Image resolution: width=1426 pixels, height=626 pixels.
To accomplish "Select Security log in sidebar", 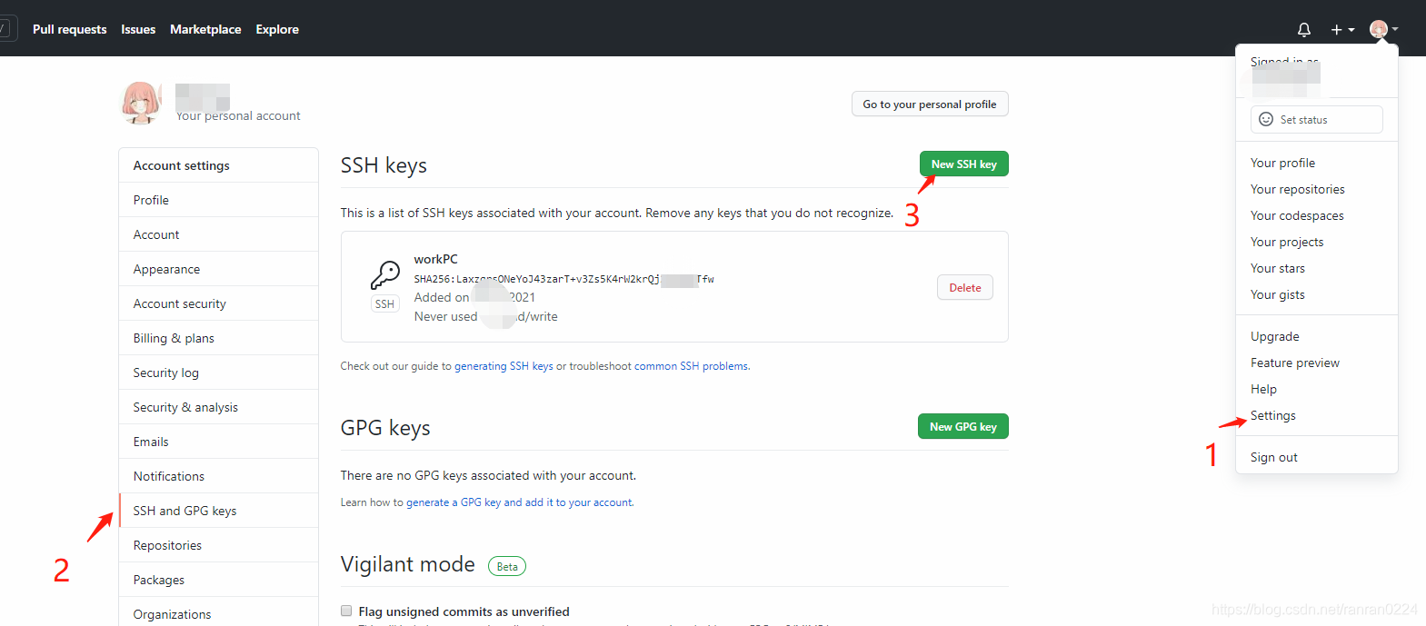I will tap(218, 373).
